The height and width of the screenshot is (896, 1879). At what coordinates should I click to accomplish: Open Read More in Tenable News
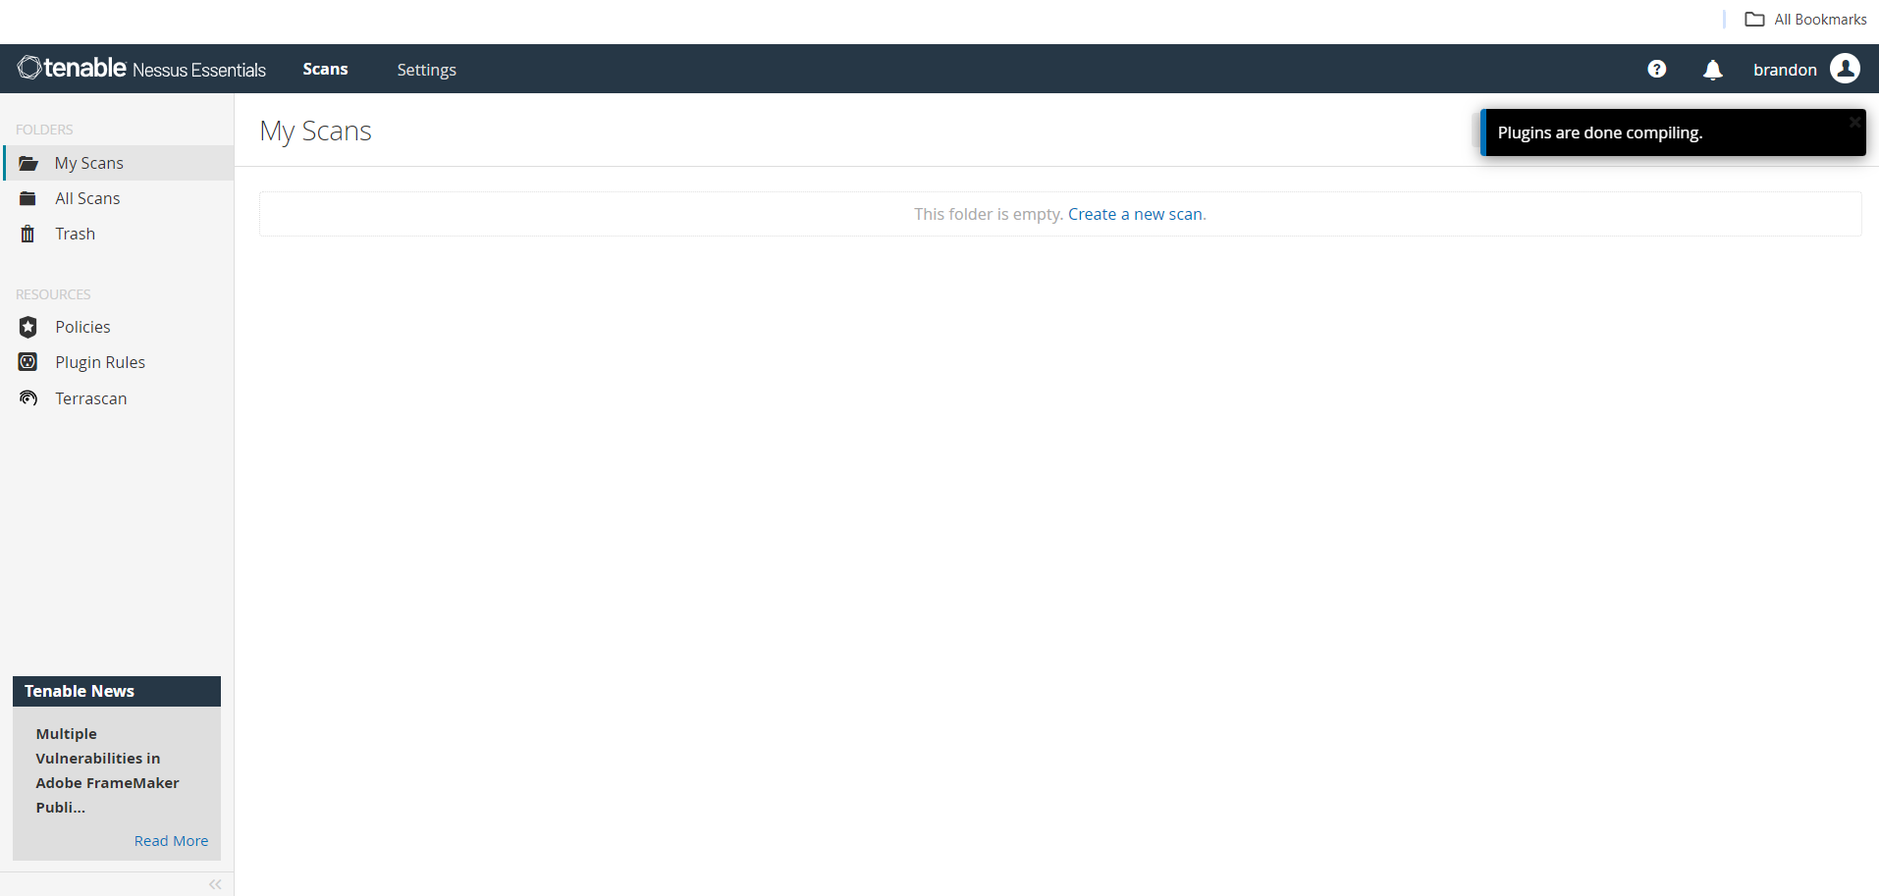(171, 841)
